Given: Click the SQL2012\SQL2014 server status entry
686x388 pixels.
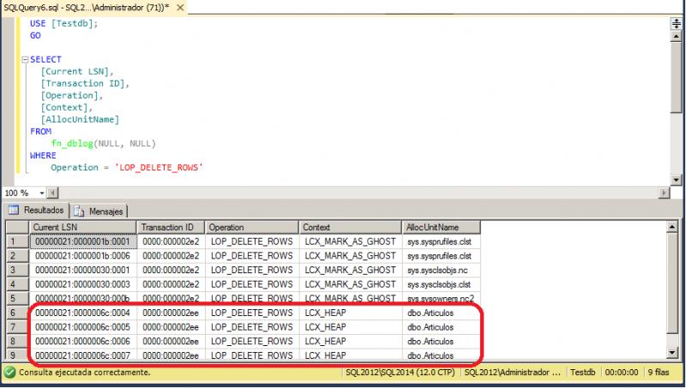Looking at the screenshot, I should point(400,373).
